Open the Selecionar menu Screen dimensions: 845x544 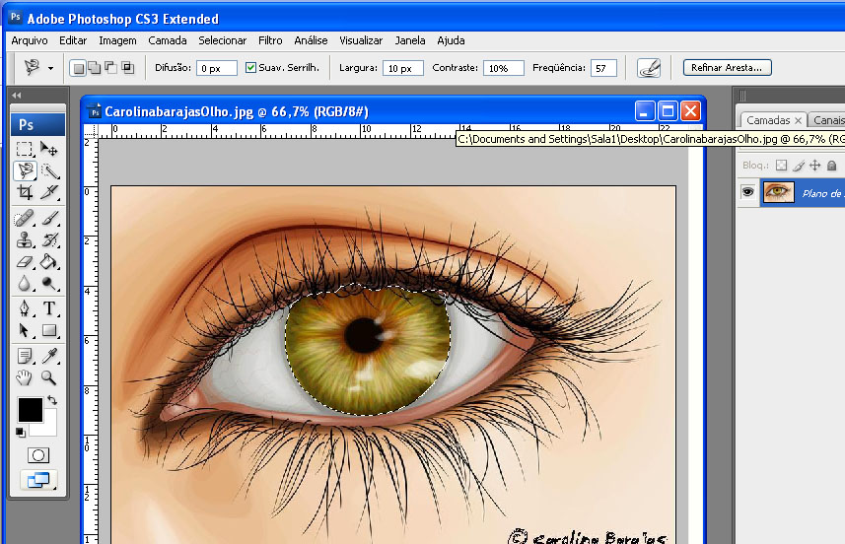[223, 40]
